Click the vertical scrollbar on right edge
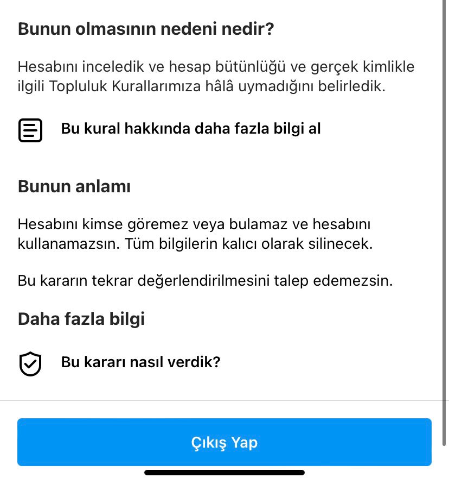This screenshot has width=449, height=484. [444, 222]
